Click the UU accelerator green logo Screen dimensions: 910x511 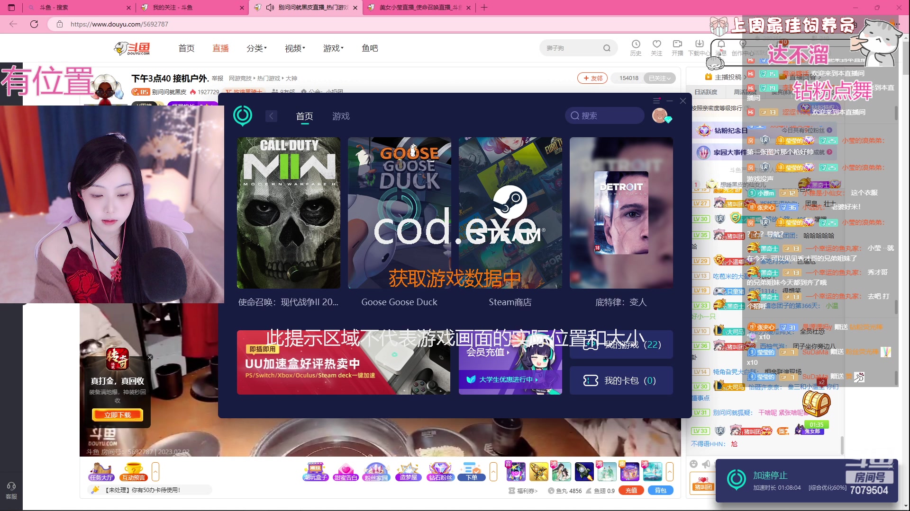click(x=243, y=115)
